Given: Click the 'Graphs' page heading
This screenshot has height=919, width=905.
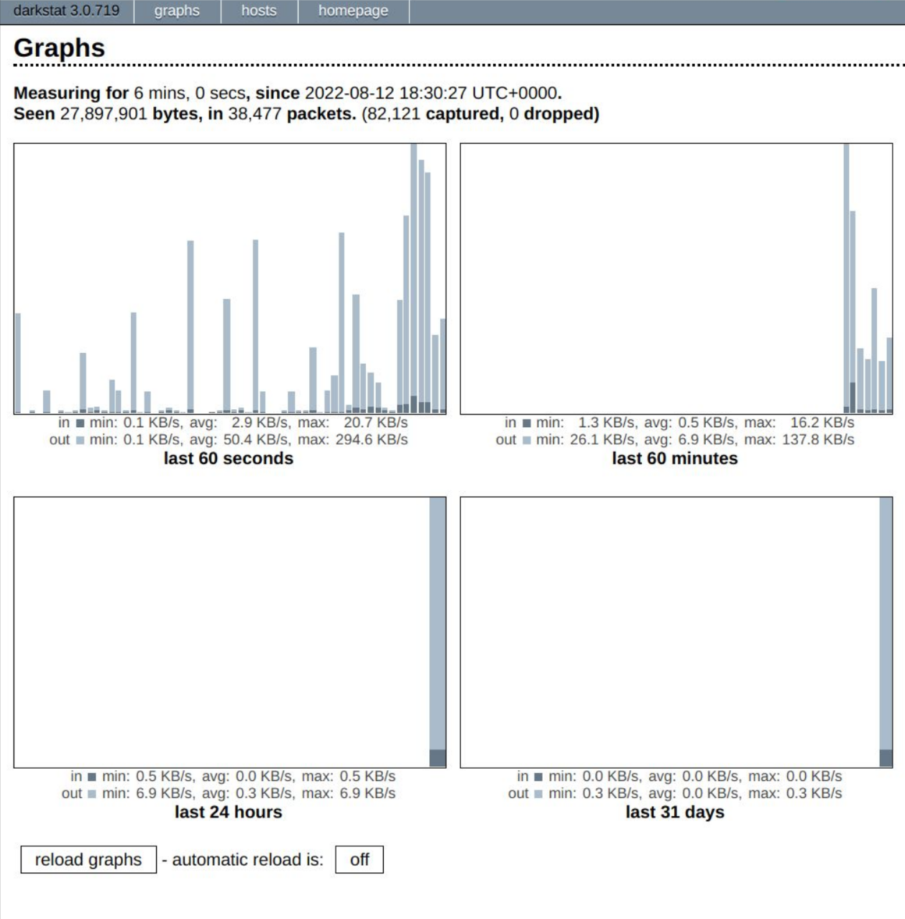Looking at the screenshot, I should click(59, 48).
